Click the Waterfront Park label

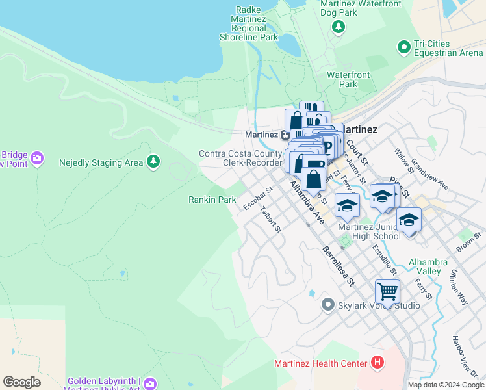348,79
